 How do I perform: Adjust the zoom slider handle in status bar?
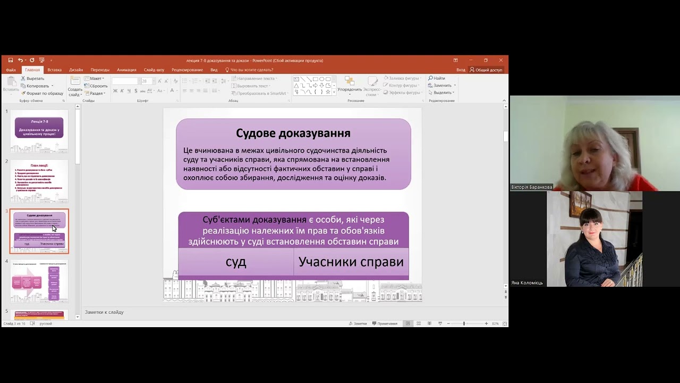[464, 323]
